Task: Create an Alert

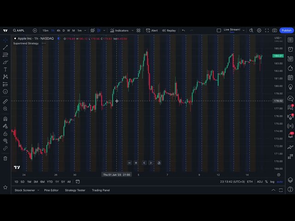Action: point(152,30)
